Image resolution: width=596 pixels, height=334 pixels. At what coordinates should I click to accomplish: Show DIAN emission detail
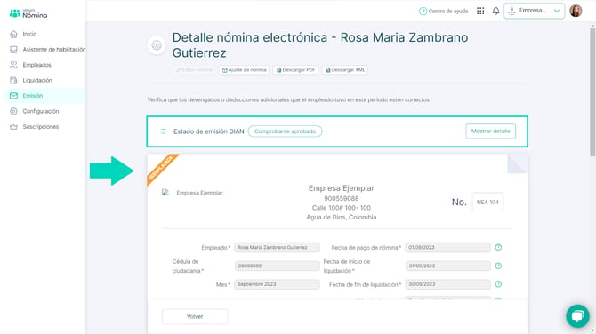coord(490,131)
